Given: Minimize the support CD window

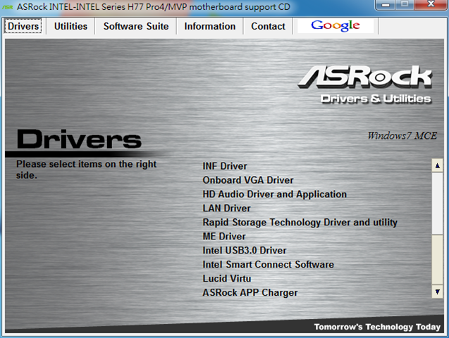Looking at the screenshot, I should click(386, 4).
